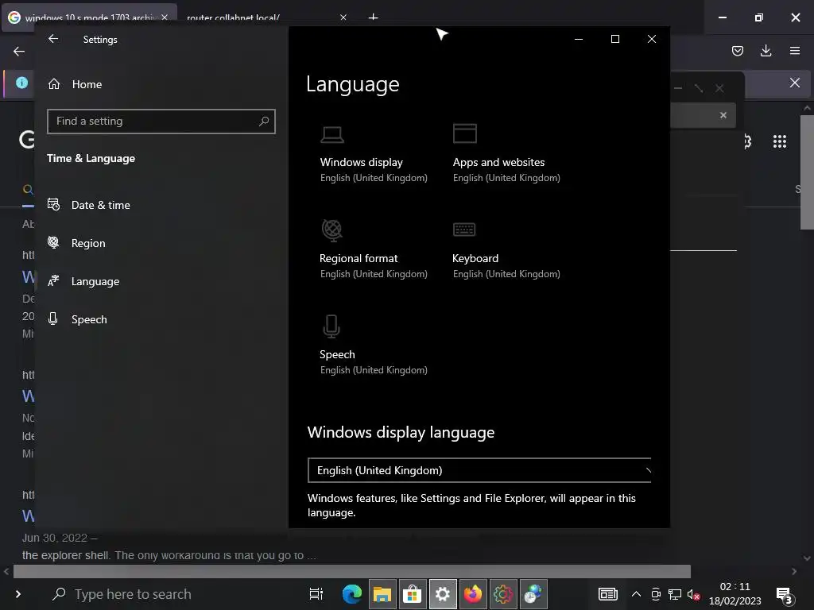814x610 pixels.
Task: Click the blue info icon in Firefox notification bar
Action: (x=21, y=83)
